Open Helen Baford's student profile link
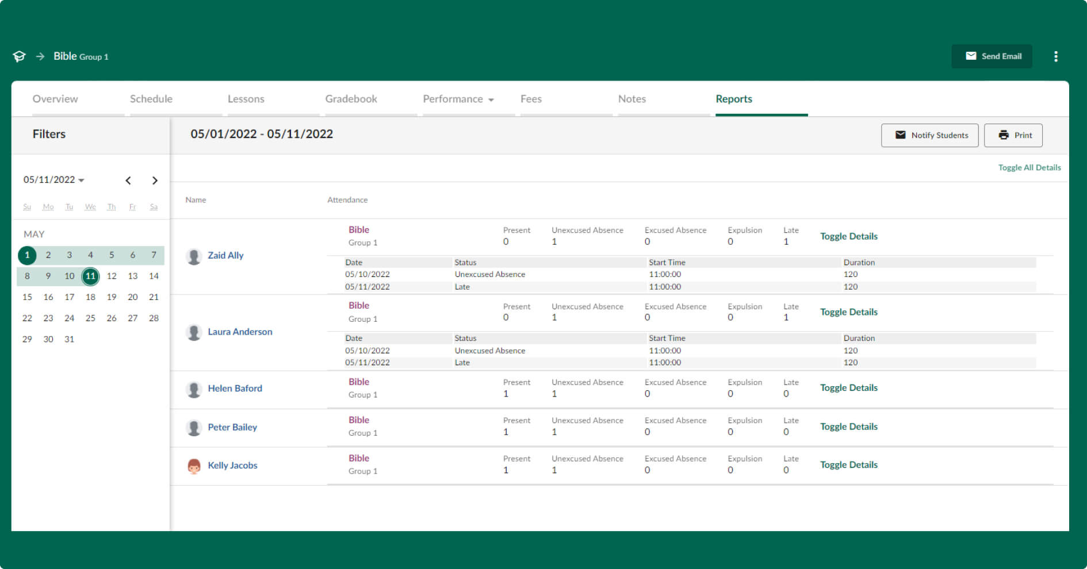 pyautogui.click(x=235, y=388)
